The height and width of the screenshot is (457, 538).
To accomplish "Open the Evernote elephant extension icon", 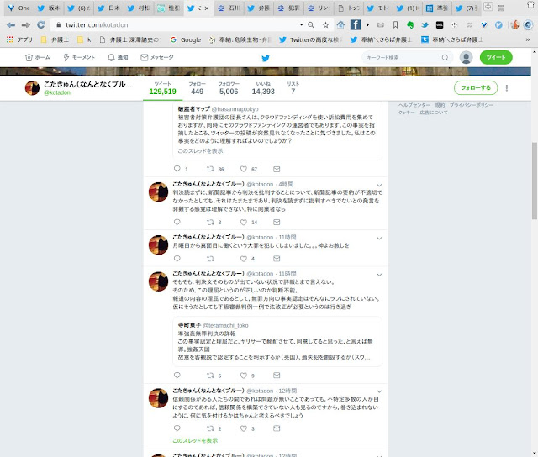I will point(410,24).
